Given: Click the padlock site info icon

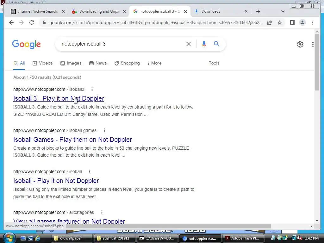Looking at the screenshot, I should pos(44,22).
